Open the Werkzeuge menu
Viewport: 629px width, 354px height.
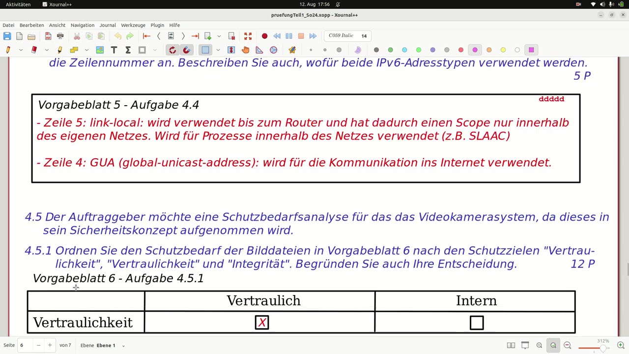[x=133, y=25]
